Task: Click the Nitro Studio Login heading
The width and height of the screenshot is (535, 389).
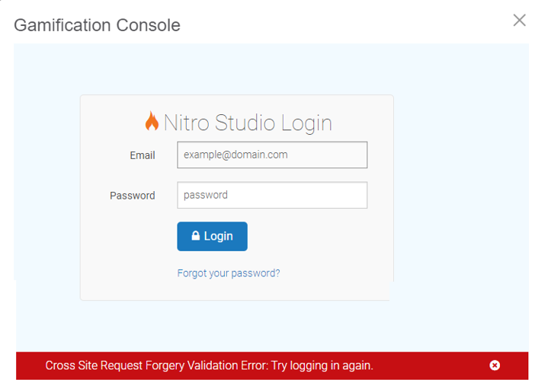Action: tap(248, 123)
